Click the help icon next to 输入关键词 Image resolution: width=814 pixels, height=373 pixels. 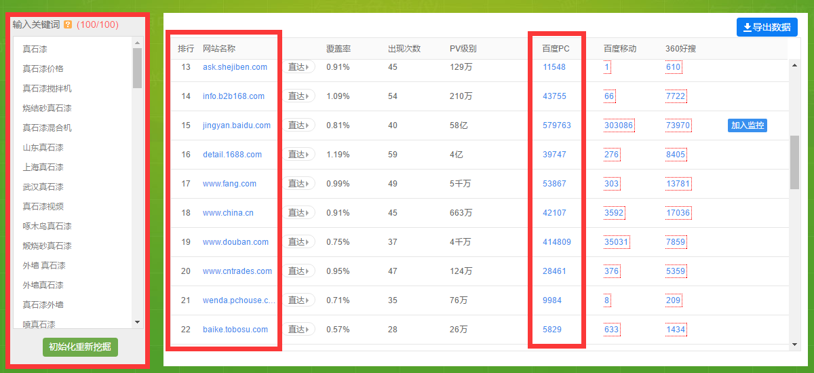tap(68, 24)
